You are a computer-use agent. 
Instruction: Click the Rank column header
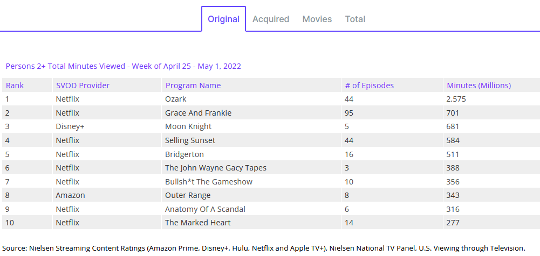pyautogui.click(x=15, y=86)
